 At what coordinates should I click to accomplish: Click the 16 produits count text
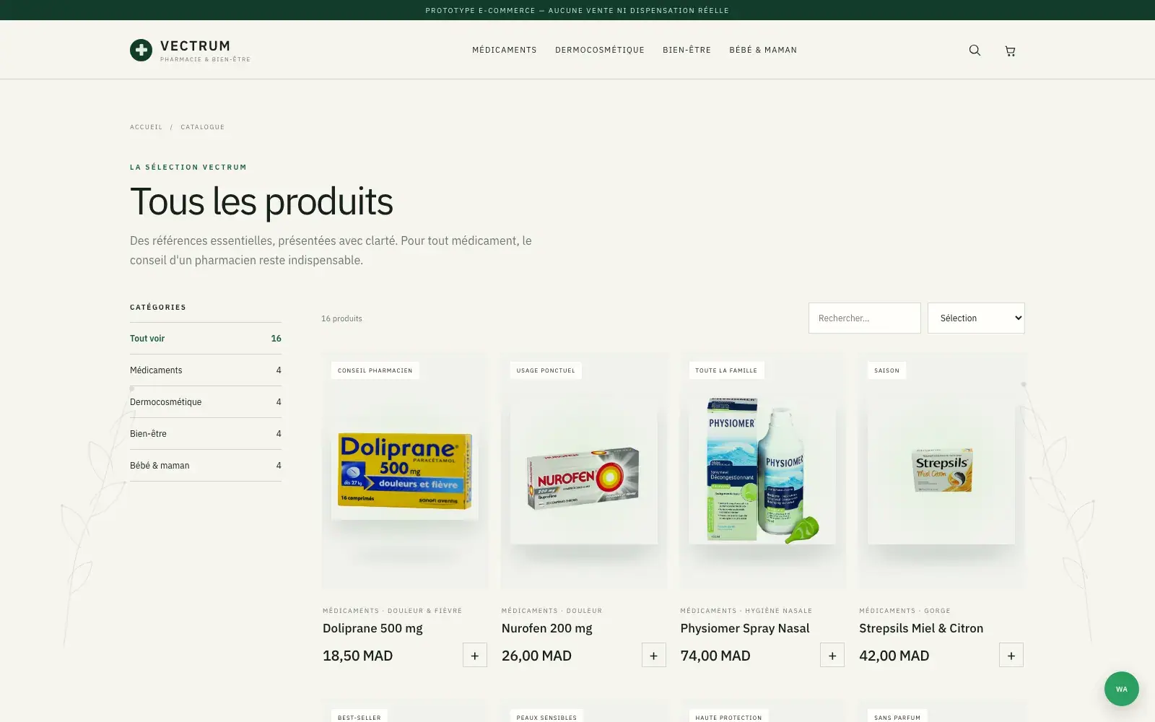(341, 318)
